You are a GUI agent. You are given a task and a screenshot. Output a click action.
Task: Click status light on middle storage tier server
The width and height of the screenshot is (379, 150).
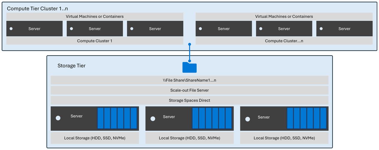pos(153,119)
